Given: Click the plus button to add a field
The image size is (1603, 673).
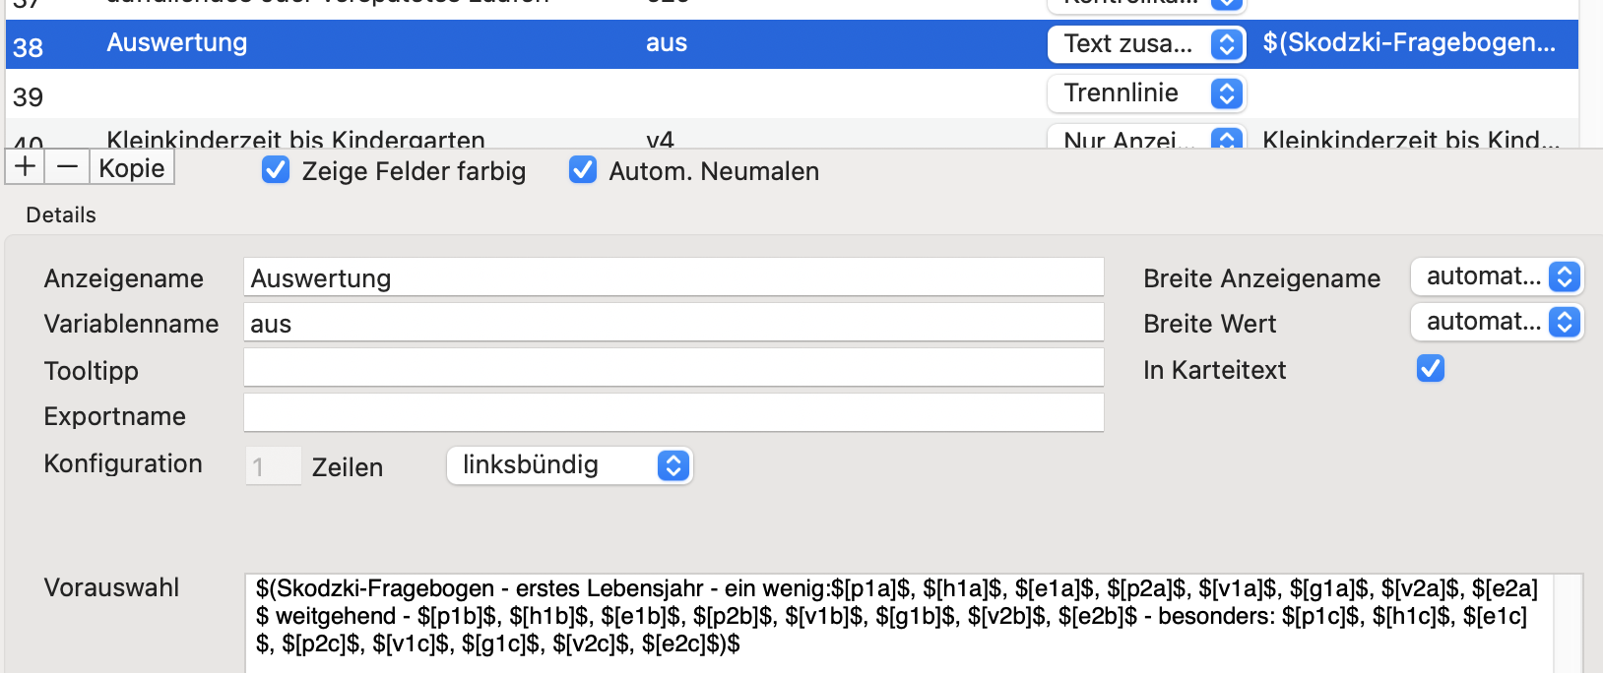Looking at the screenshot, I should pos(26,167).
